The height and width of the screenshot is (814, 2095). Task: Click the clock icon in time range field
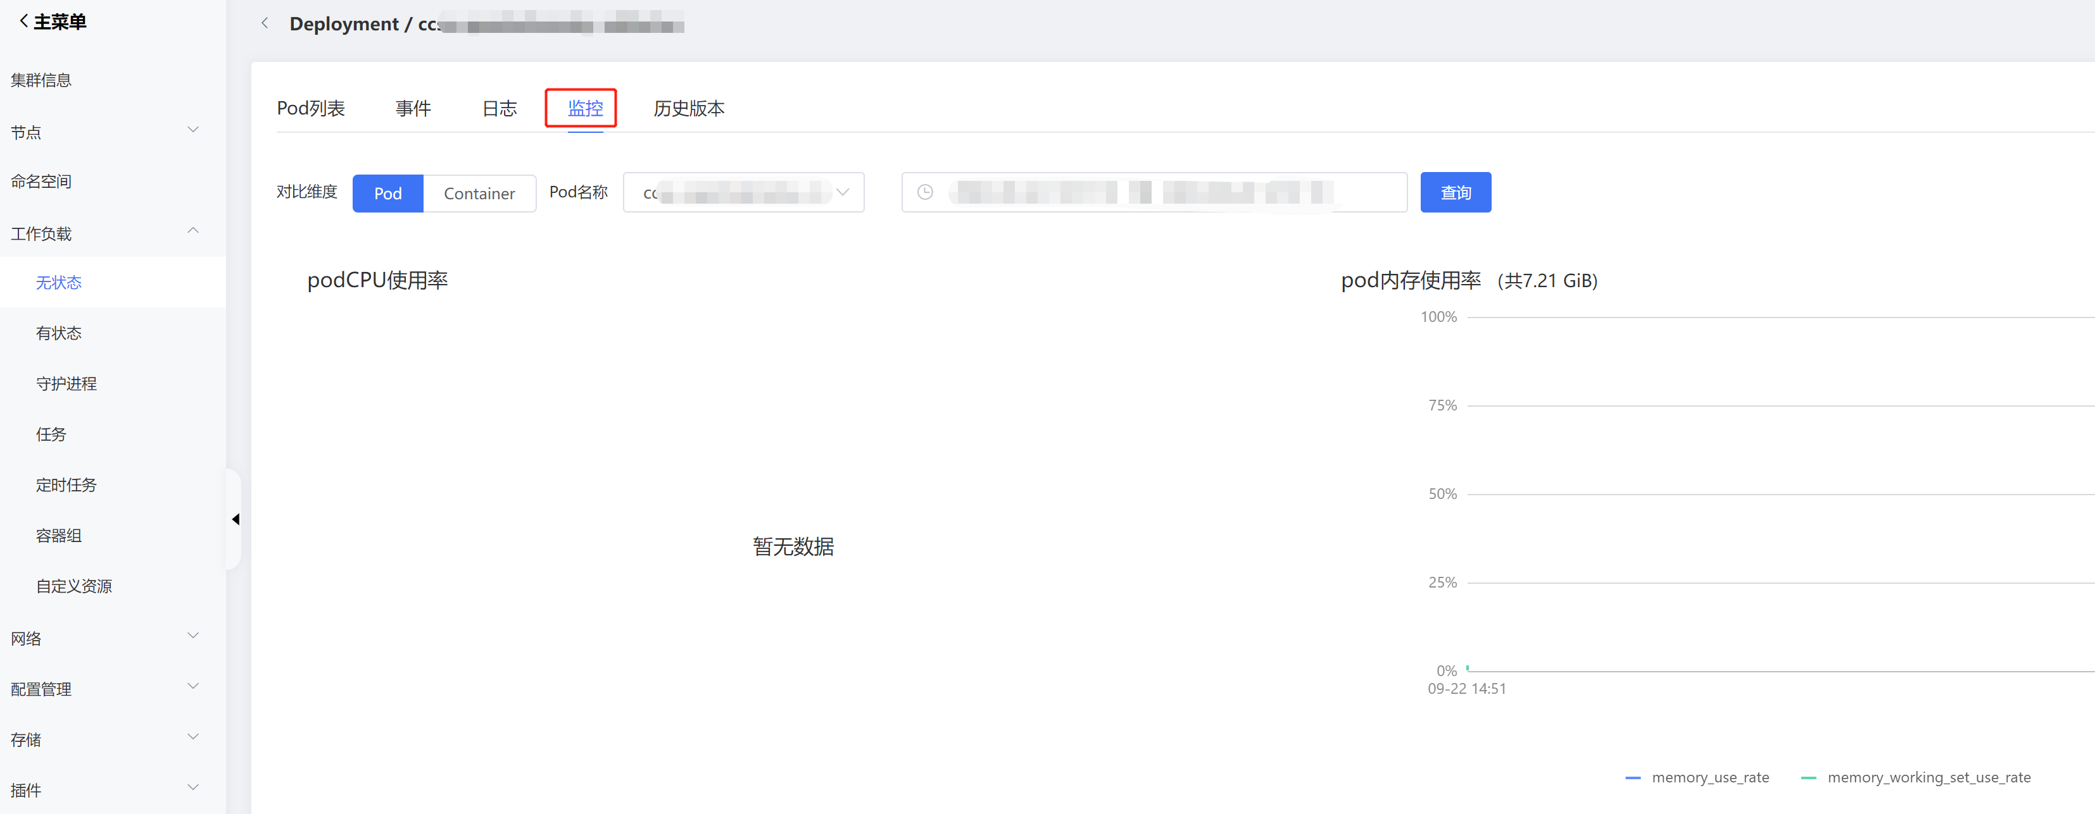(x=925, y=192)
